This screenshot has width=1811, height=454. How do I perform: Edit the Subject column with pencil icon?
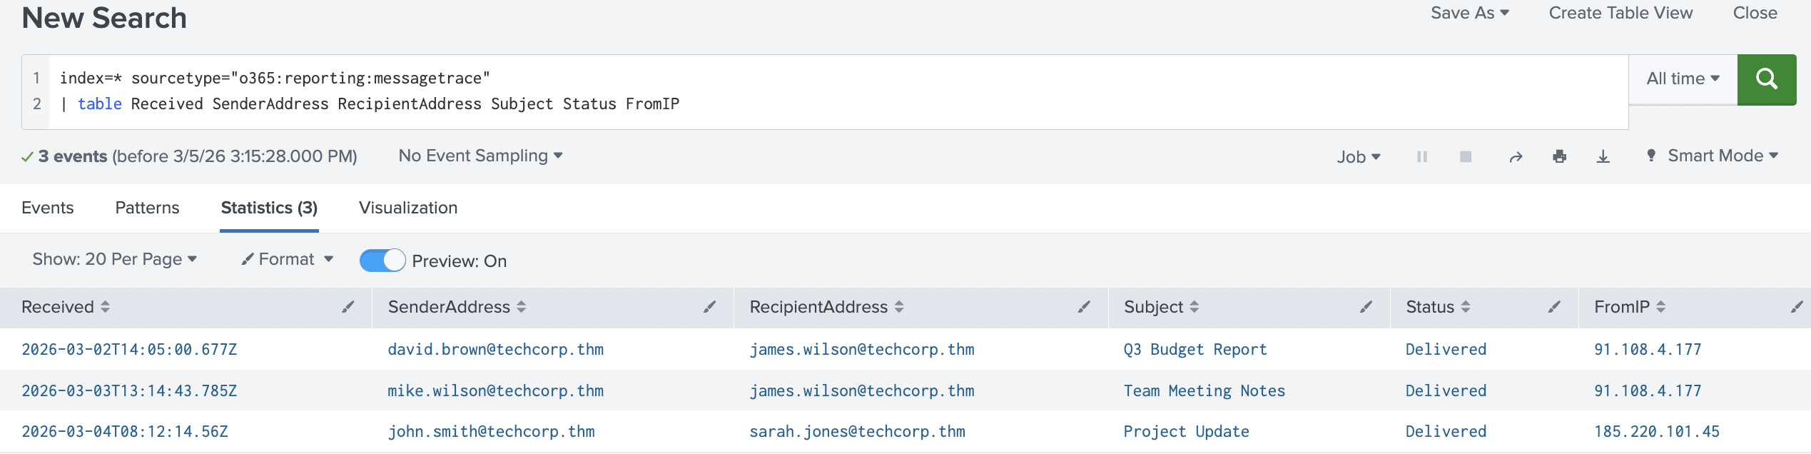coord(1366,307)
